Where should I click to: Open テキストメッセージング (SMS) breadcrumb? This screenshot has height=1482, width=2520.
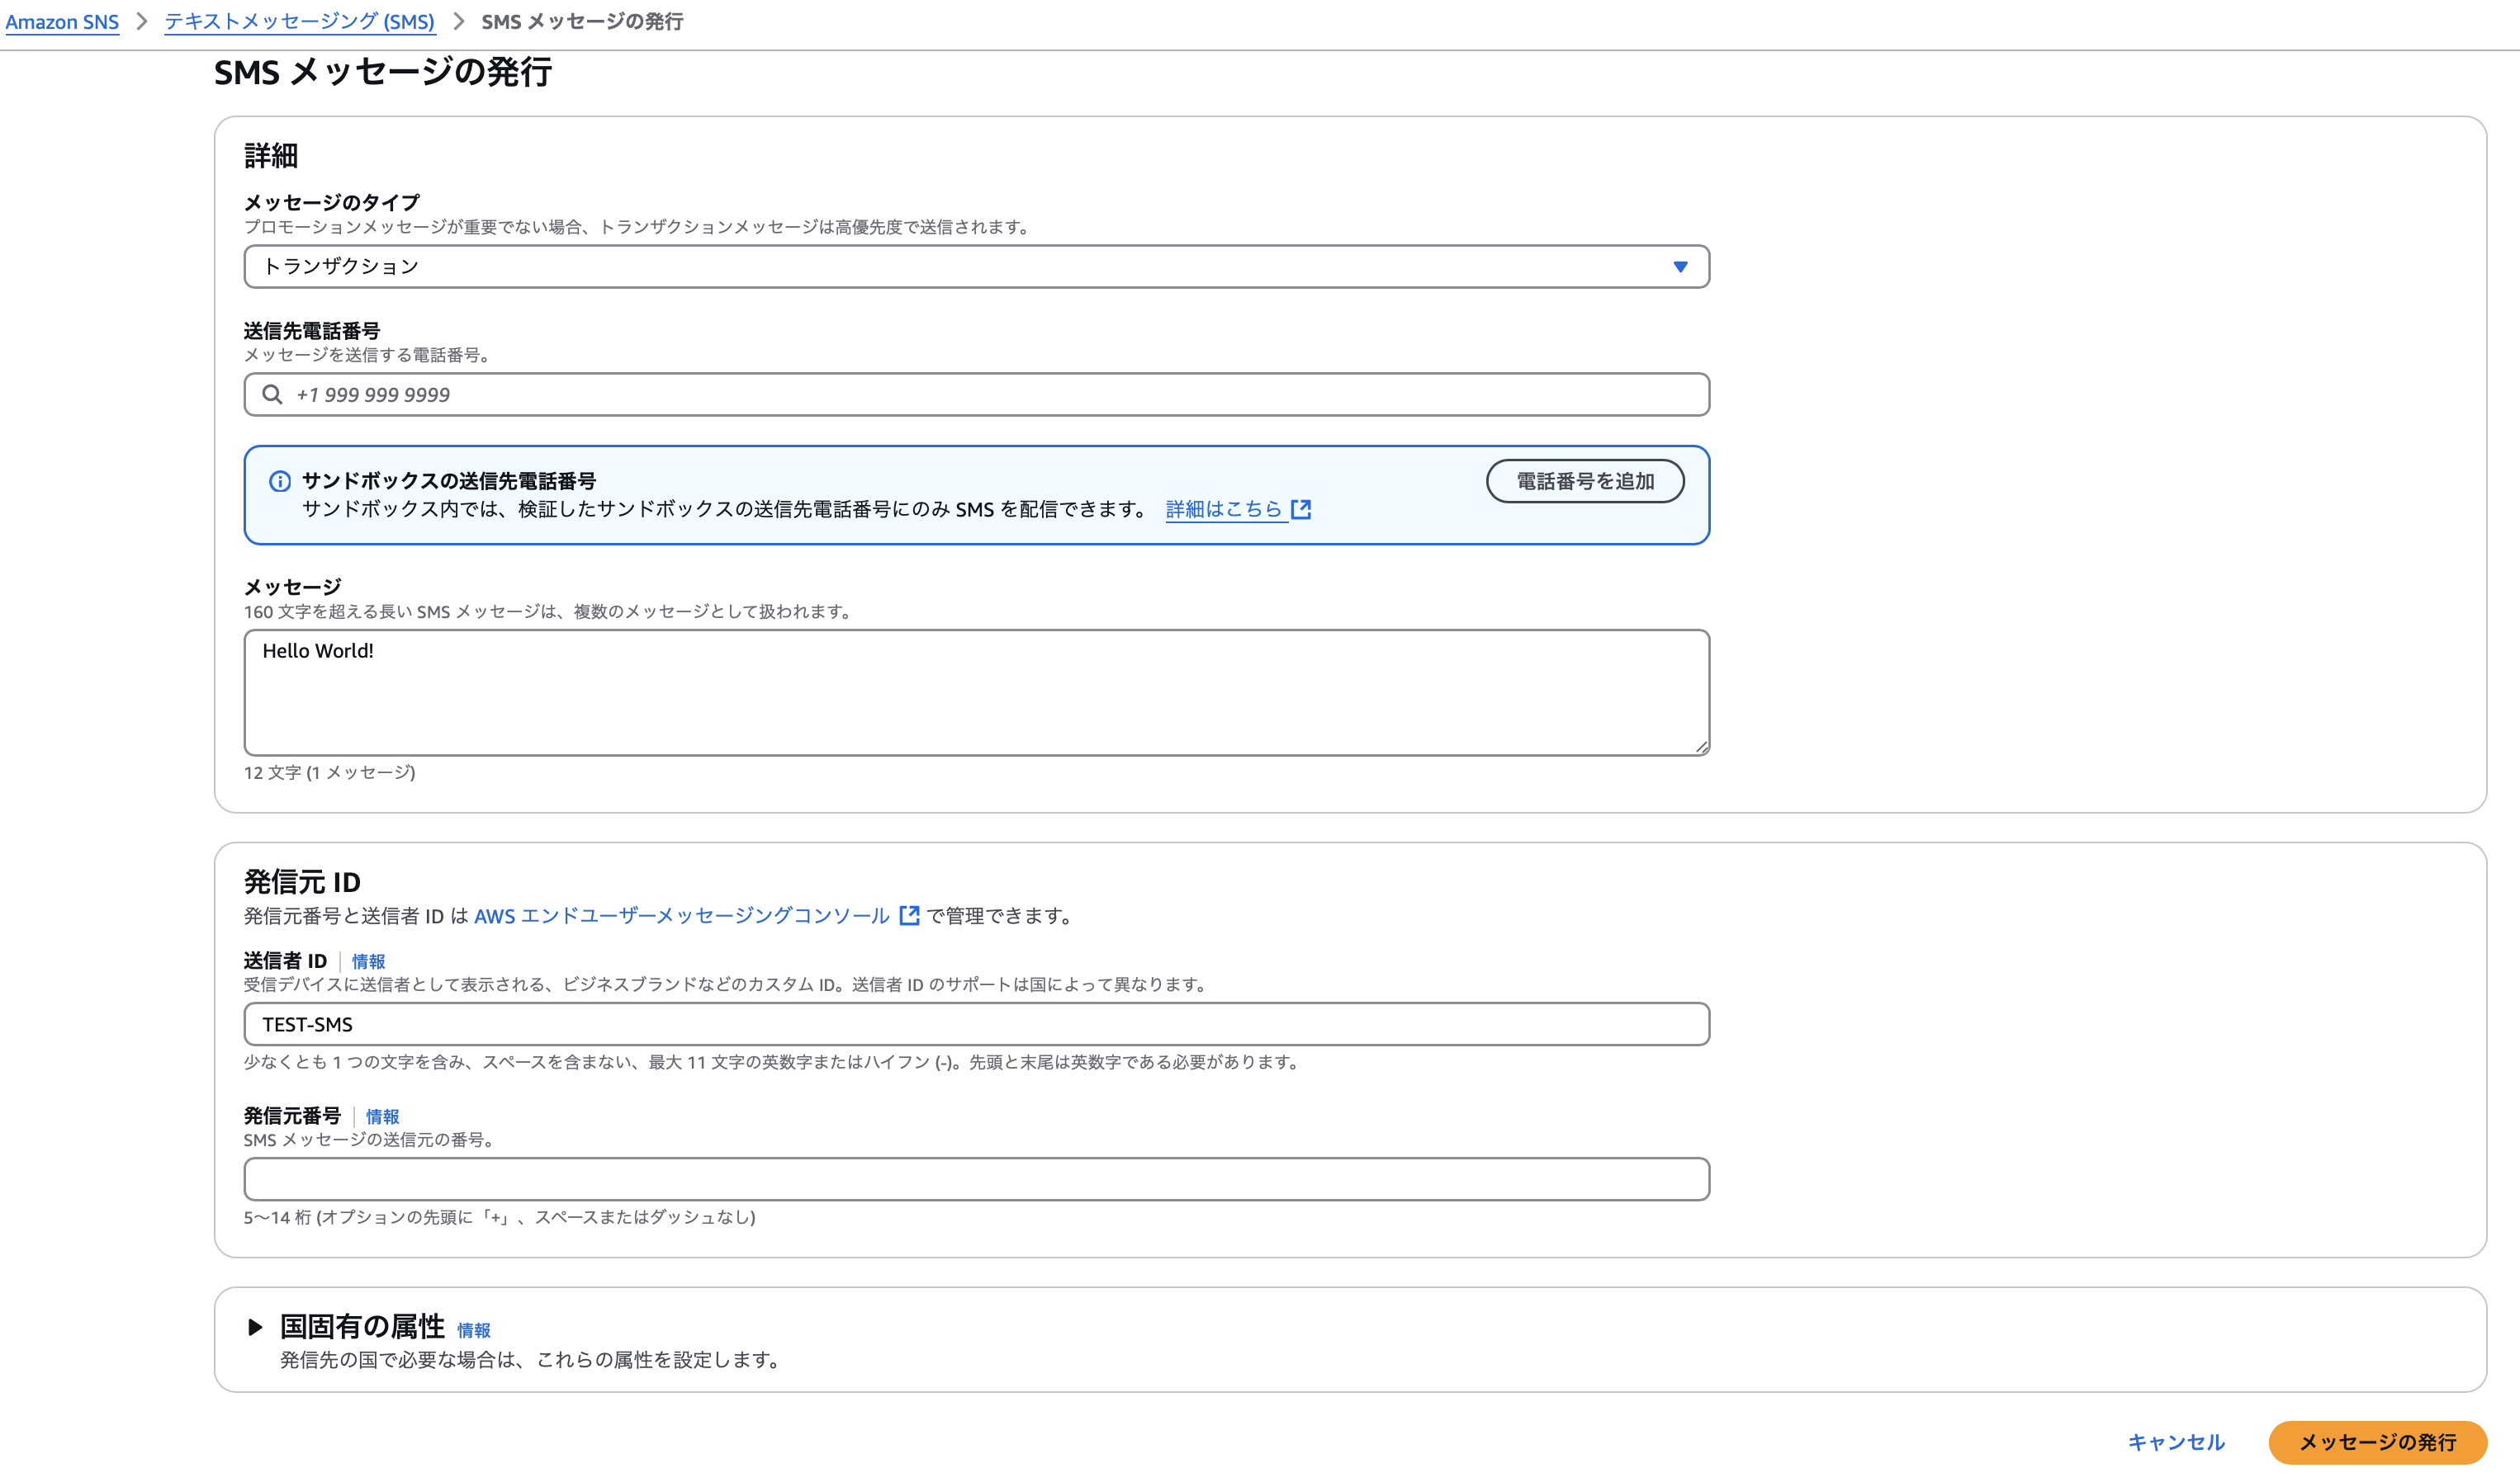299,22
